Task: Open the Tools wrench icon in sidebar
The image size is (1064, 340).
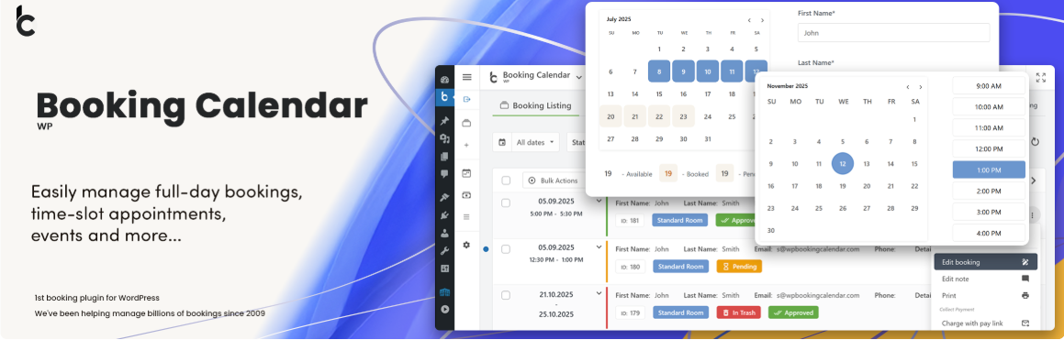Action: tap(444, 251)
